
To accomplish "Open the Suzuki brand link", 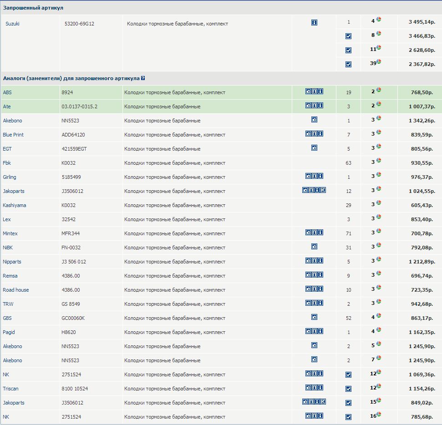I will 12,24.
